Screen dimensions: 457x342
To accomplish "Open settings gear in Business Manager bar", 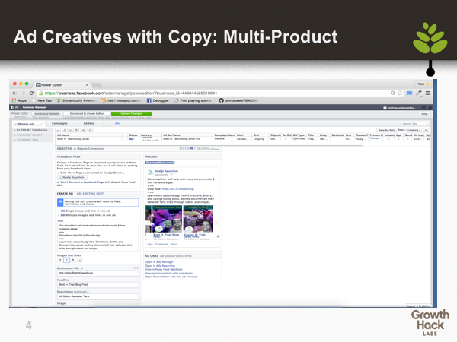I will [x=430, y=108].
